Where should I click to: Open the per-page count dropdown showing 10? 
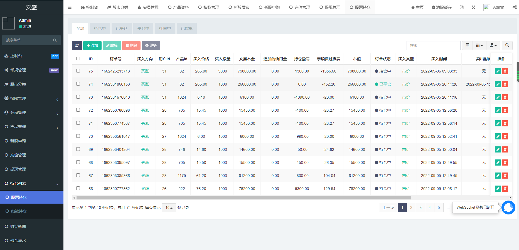(x=169, y=207)
